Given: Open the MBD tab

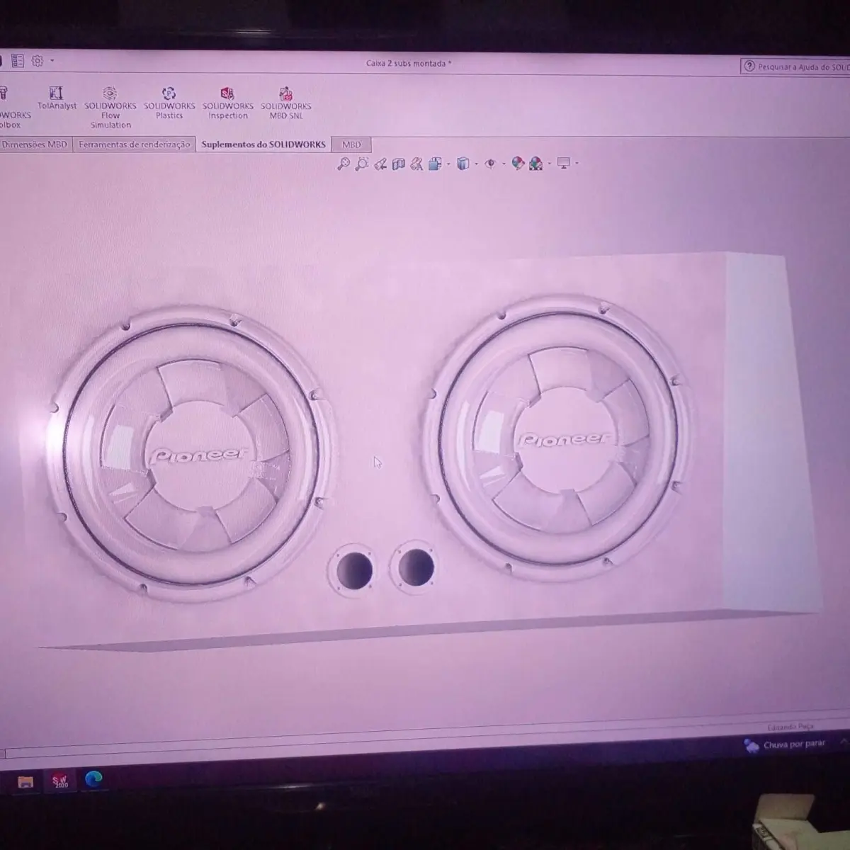Looking at the screenshot, I should (x=351, y=144).
